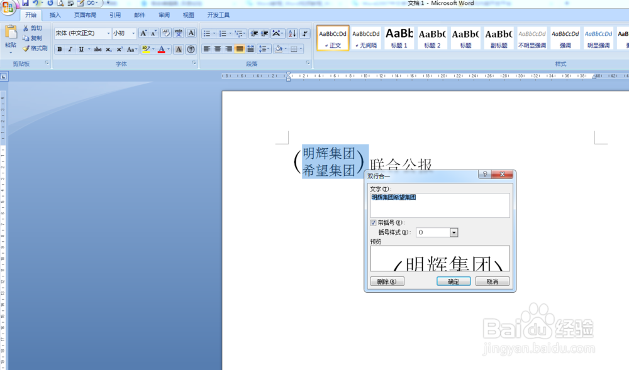Toggle show/hide paragraph marks

(x=305, y=33)
